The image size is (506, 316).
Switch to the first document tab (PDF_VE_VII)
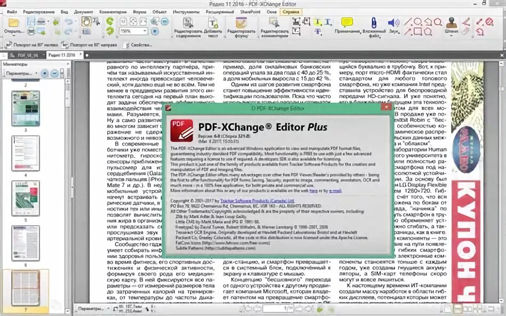point(27,55)
